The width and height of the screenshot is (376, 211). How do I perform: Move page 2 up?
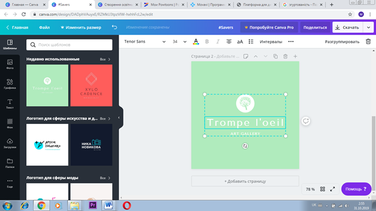(256, 56)
